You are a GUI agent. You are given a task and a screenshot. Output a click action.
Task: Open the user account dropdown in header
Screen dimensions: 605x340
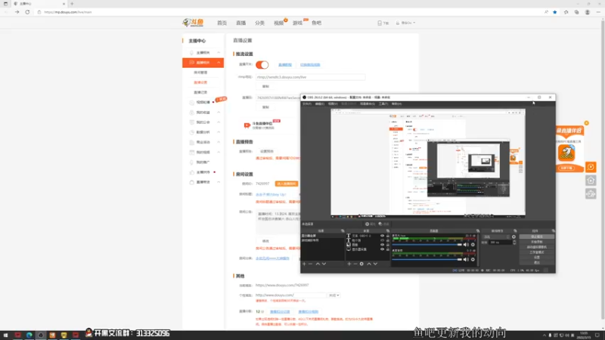pos(405,23)
